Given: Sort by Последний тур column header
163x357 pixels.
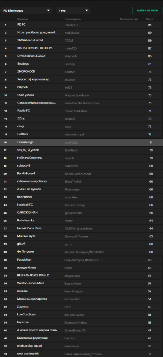Looking at the screenshot, I should pos(129,19).
